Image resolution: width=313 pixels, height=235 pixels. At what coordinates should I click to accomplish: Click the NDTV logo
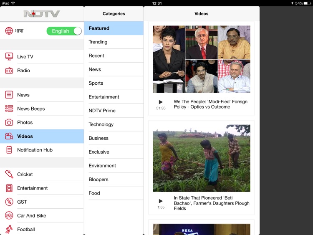[x=41, y=14]
